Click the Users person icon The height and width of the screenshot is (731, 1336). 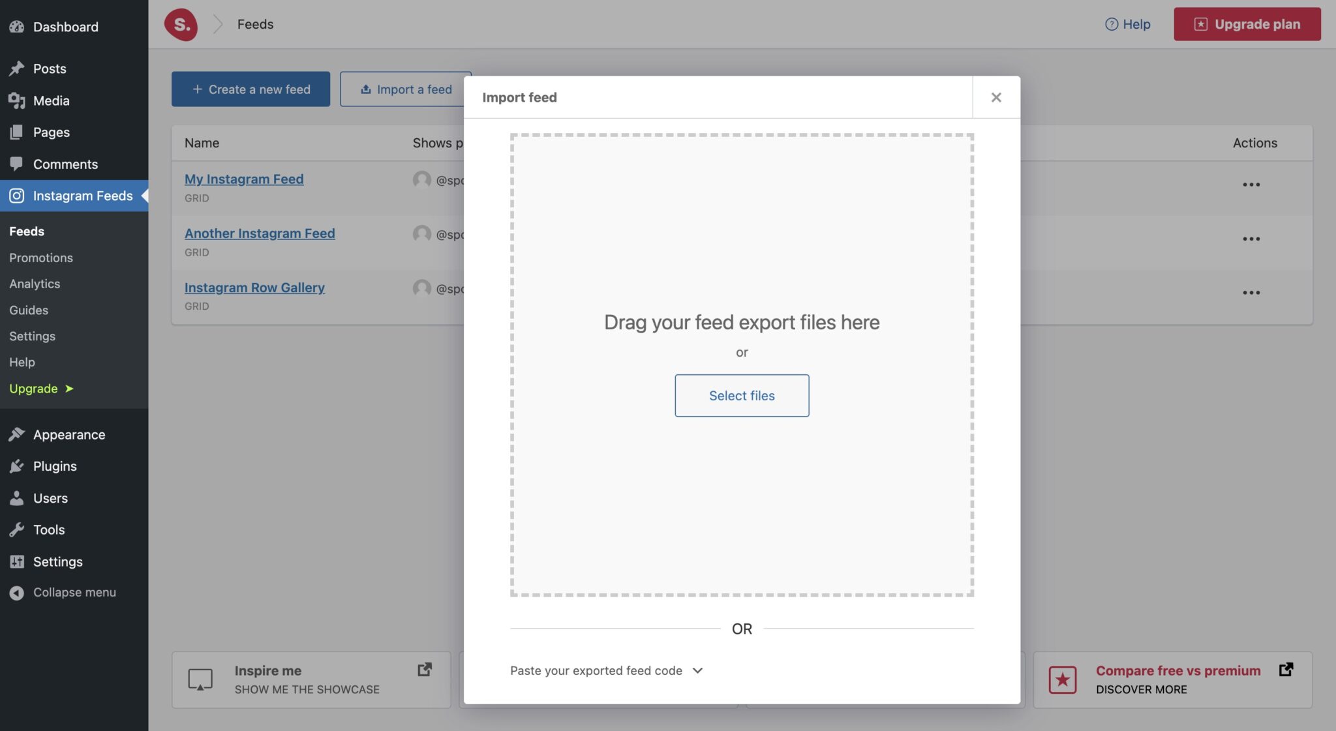point(16,498)
